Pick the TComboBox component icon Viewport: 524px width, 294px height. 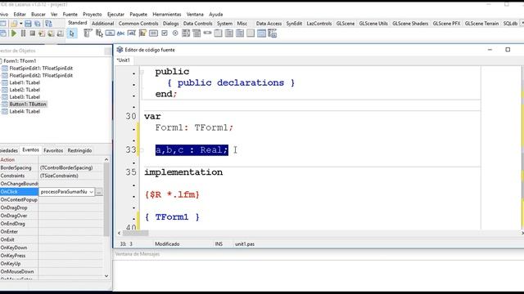pos(196,33)
